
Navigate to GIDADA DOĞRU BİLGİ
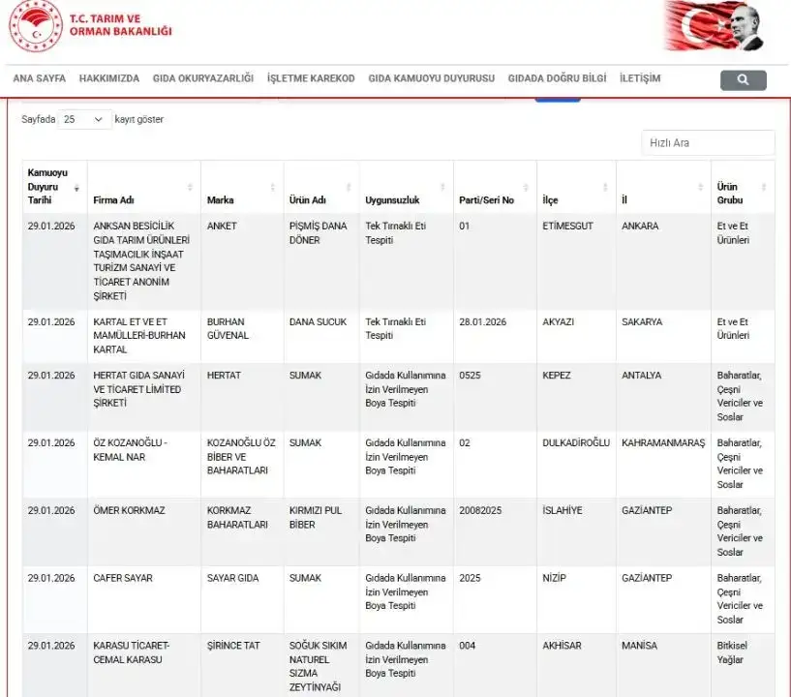coord(557,78)
